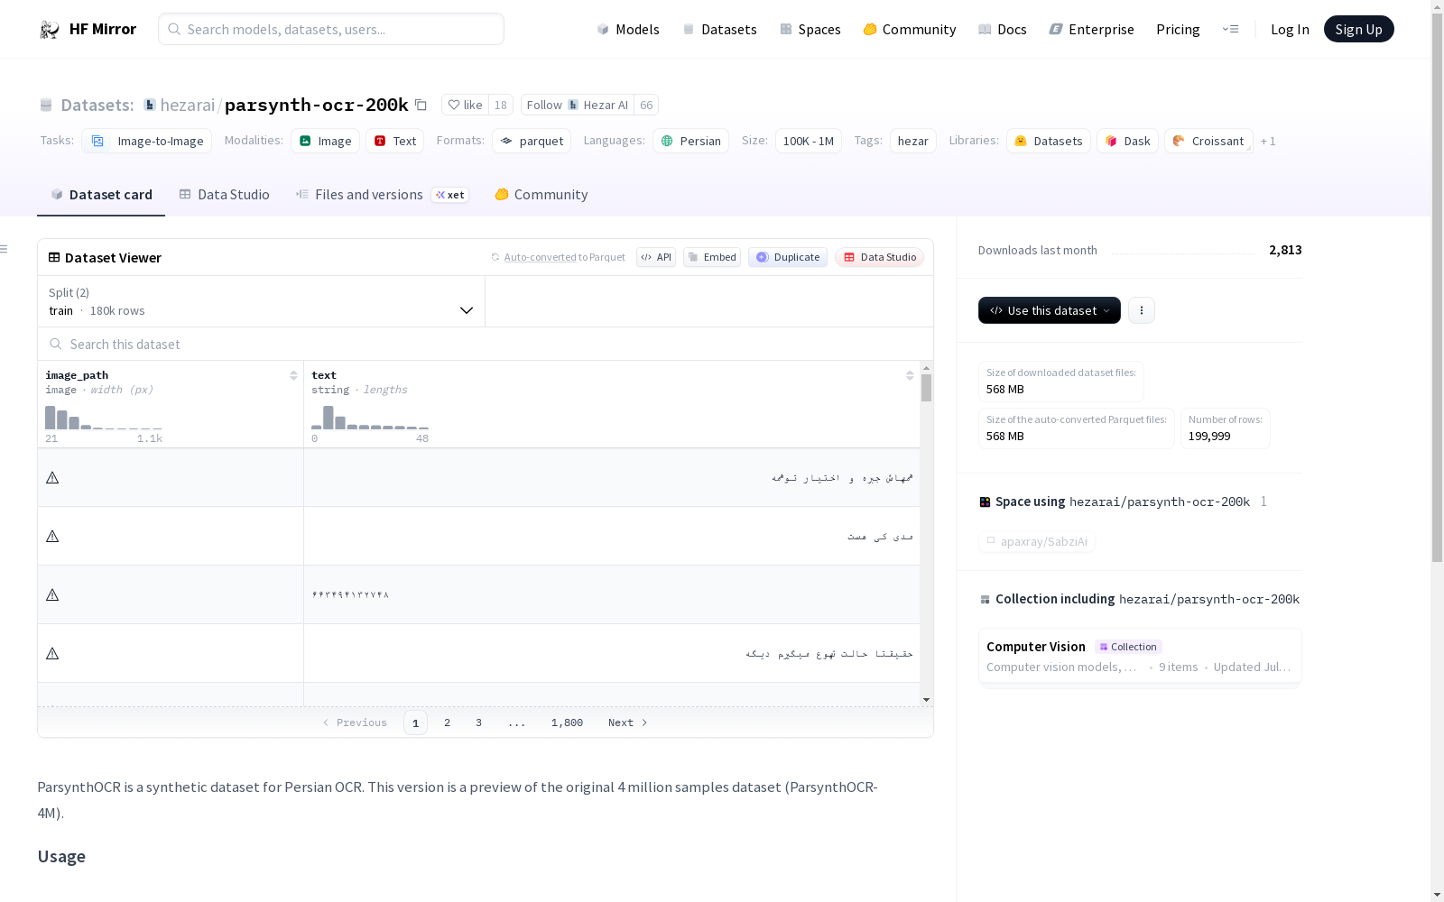The width and height of the screenshot is (1444, 902).
Task: Open the Pricing page link
Action: pyautogui.click(x=1178, y=29)
